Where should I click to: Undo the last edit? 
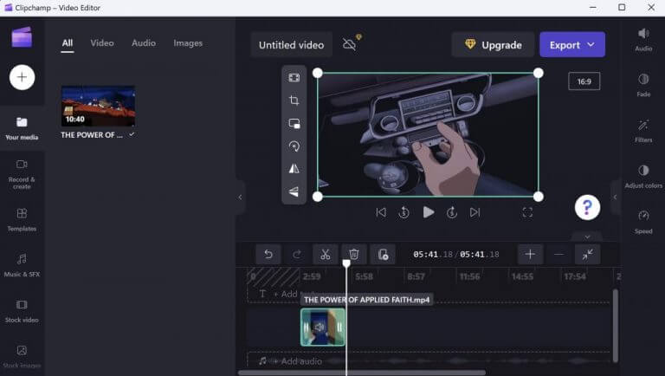268,254
